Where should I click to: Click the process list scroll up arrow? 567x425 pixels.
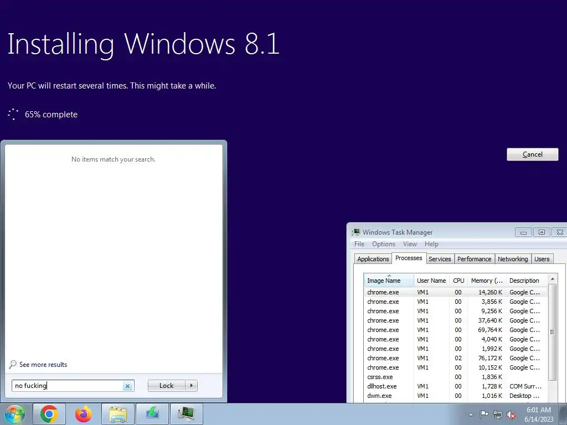(552, 279)
